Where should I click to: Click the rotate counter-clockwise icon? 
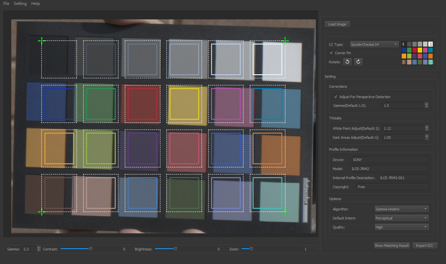[347, 62]
